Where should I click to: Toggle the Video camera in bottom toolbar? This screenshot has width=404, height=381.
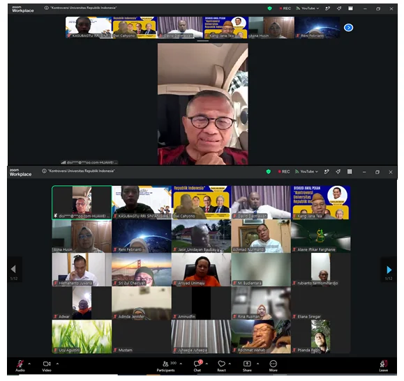click(x=47, y=364)
